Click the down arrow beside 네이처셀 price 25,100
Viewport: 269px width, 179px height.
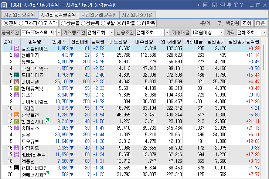coord(72,81)
